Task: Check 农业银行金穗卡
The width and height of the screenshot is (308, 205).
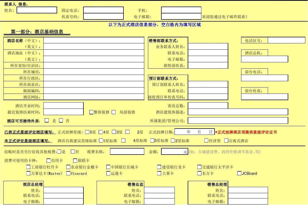Action: (68, 167)
